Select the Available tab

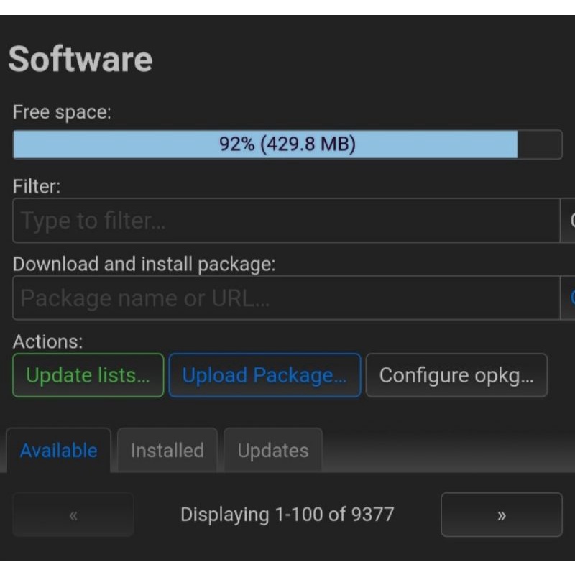(x=58, y=451)
